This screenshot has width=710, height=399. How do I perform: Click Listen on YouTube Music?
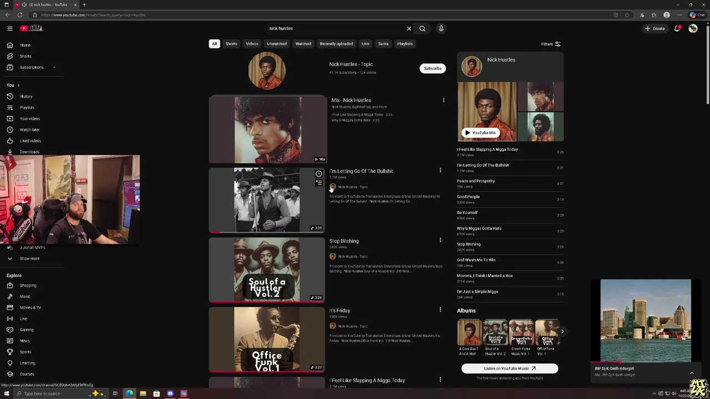point(510,369)
